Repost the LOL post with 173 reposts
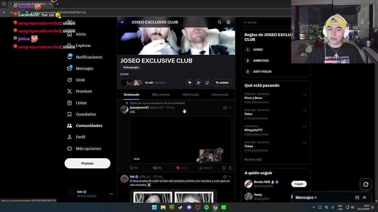The width and height of the screenshot is (378, 212). pyautogui.click(x=157, y=168)
